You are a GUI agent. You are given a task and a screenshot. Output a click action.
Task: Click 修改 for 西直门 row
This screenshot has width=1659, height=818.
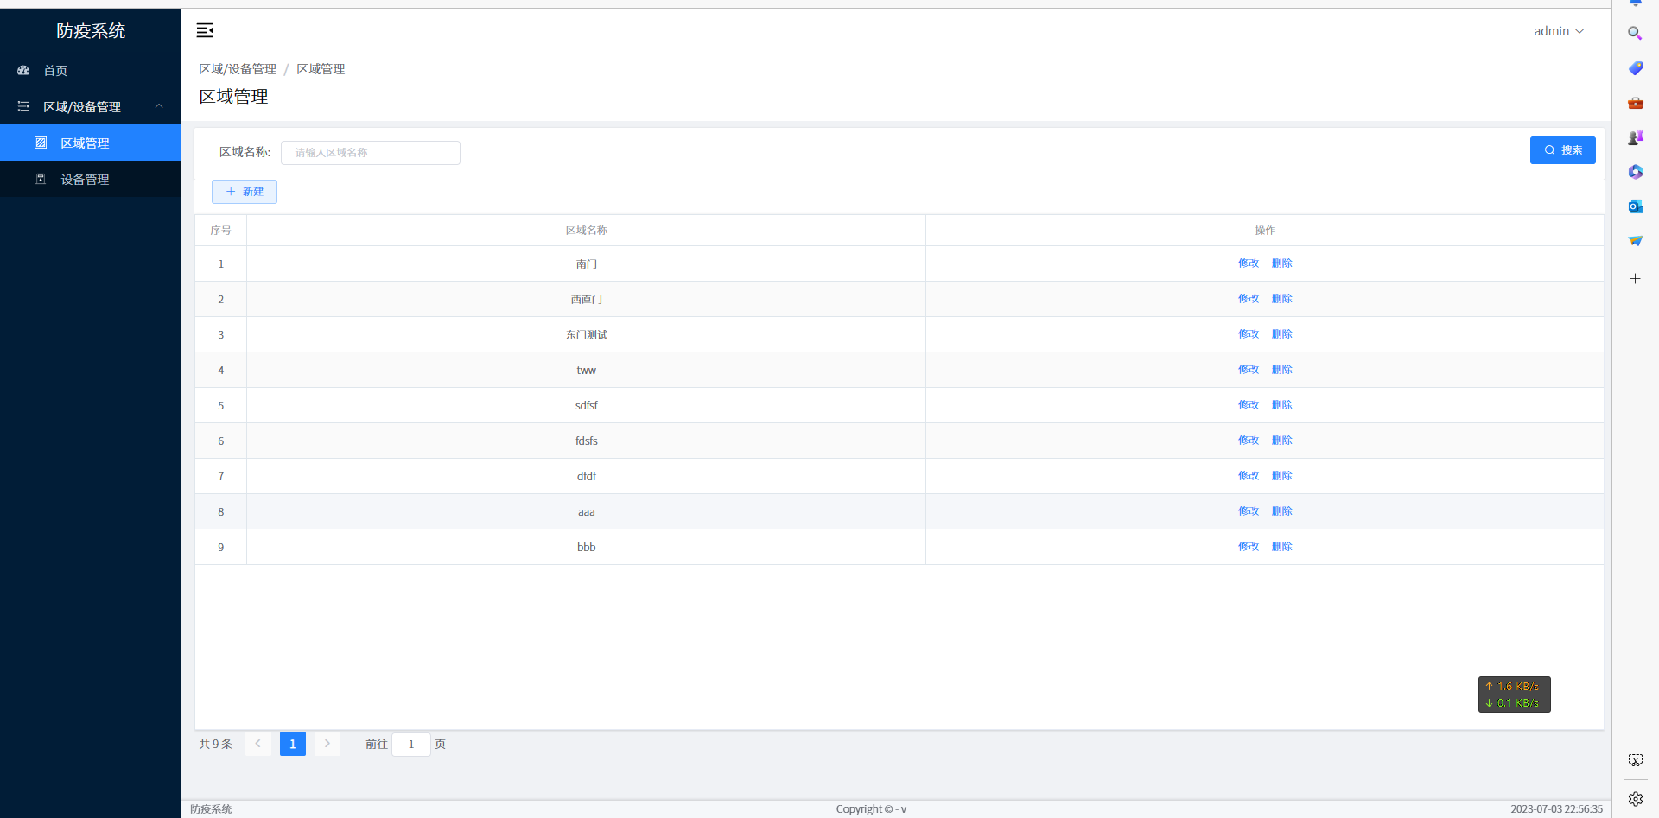click(1249, 299)
